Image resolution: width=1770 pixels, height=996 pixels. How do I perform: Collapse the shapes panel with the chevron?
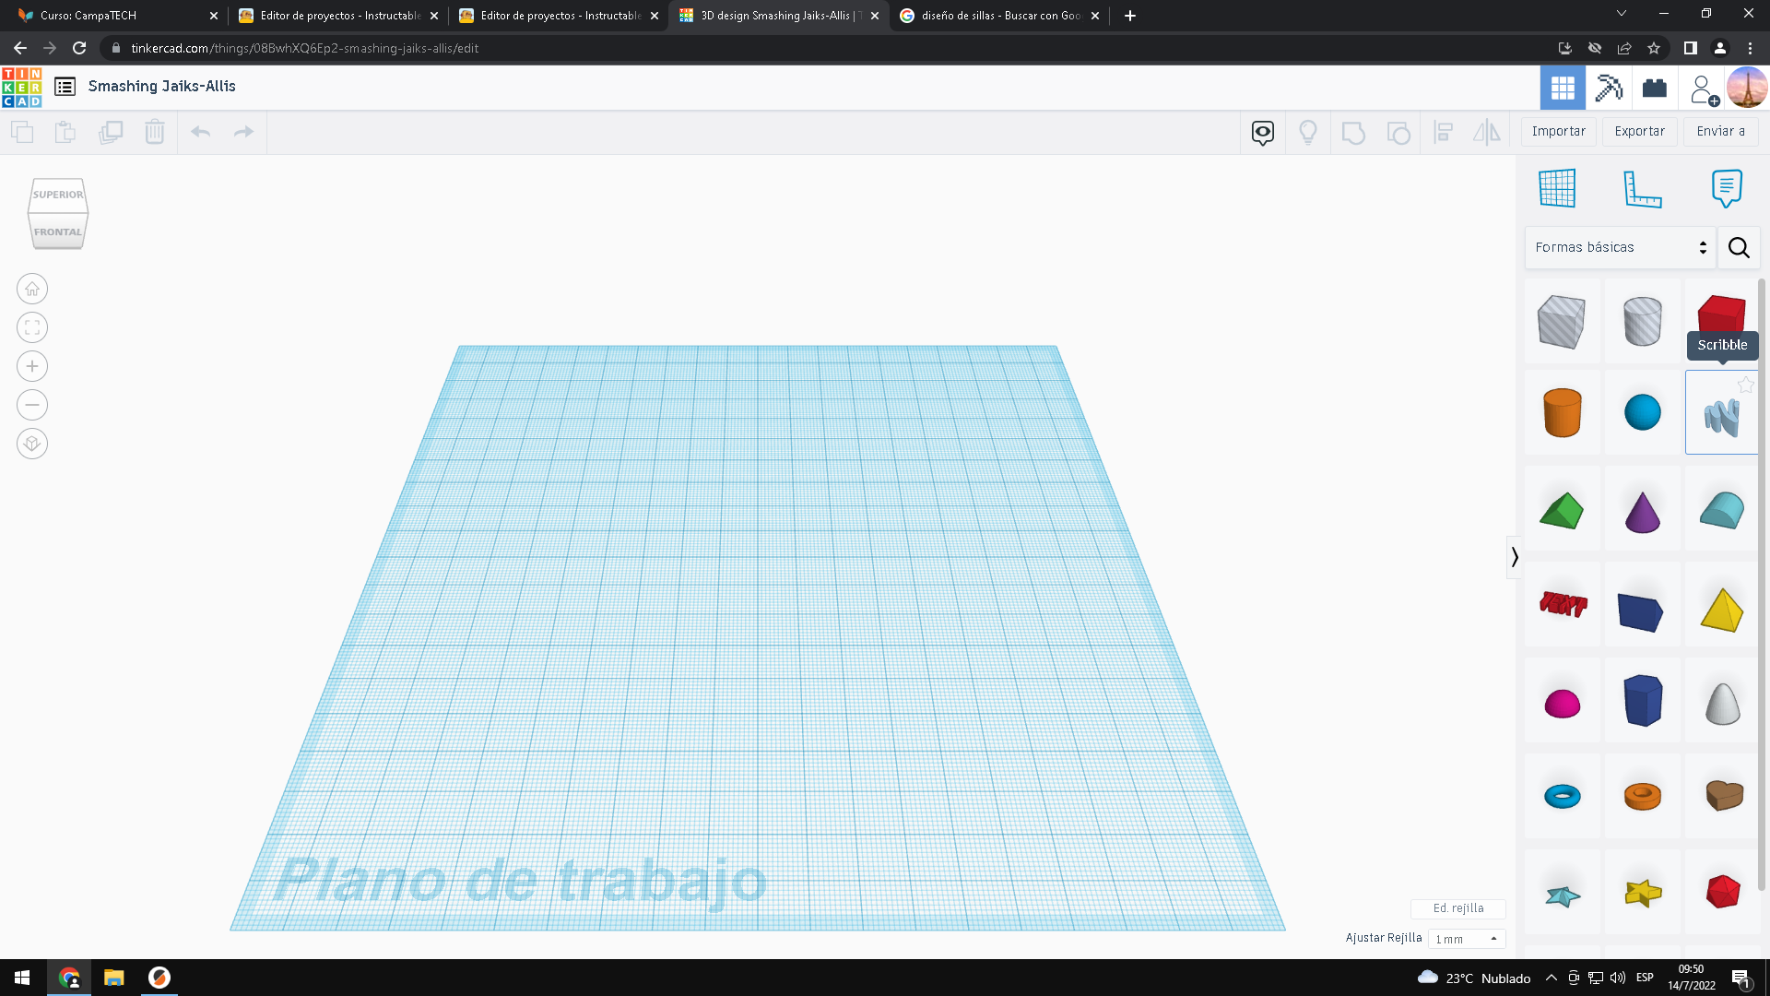click(1515, 557)
